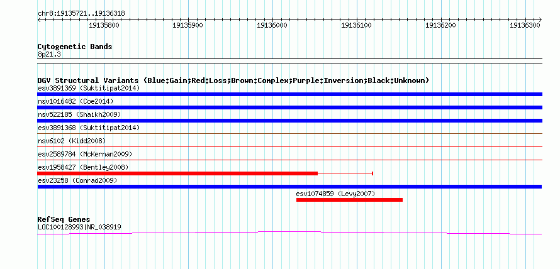
Task: Click the chr8:19135721..19136318 region label
Action: click(81, 14)
